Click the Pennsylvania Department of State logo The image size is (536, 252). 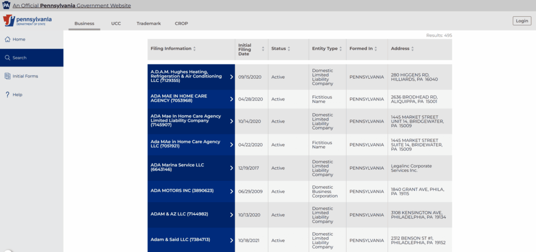tap(27, 21)
